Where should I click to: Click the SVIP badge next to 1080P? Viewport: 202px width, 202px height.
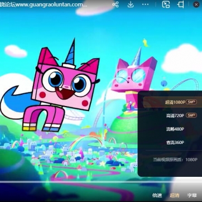(x=191, y=102)
